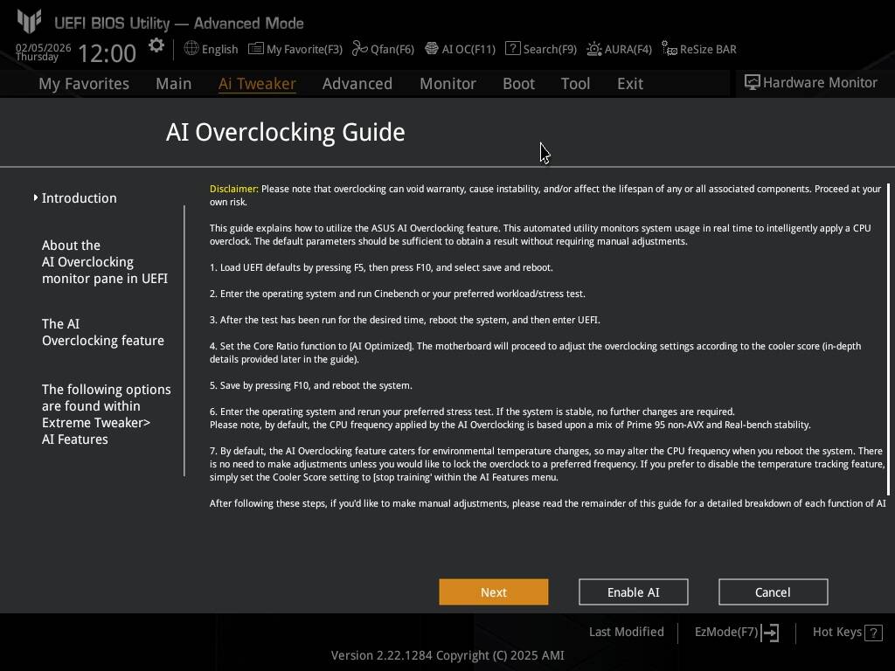Click Last Modified in the footer
Screen dimensions: 895x671
(626, 632)
